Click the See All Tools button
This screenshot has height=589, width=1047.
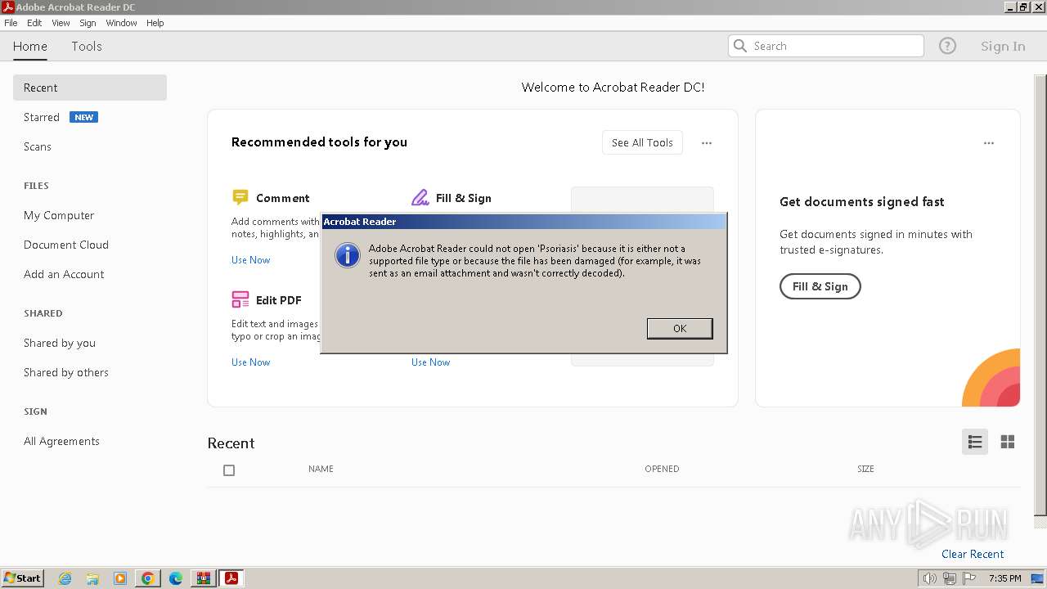pyautogui.click(x=642, y=142)
